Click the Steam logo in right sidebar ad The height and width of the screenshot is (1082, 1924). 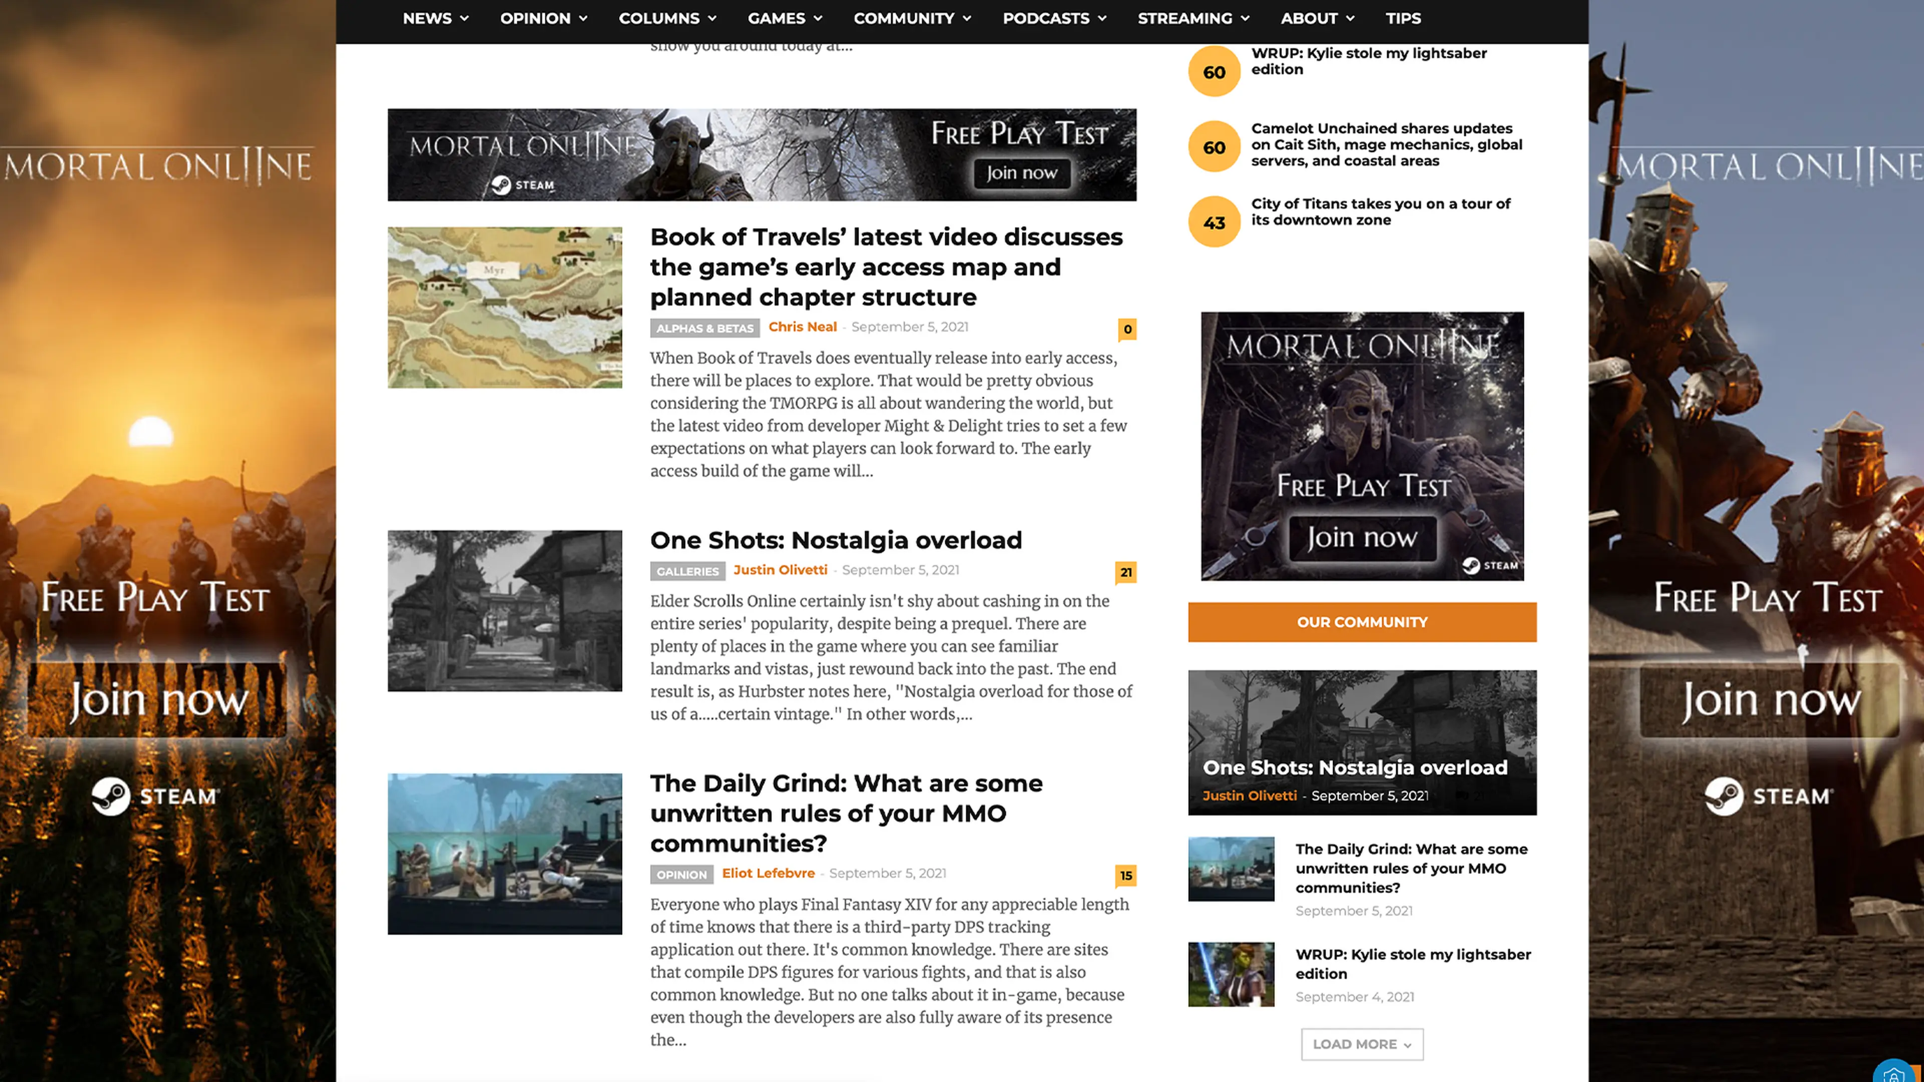point(1724,796)
